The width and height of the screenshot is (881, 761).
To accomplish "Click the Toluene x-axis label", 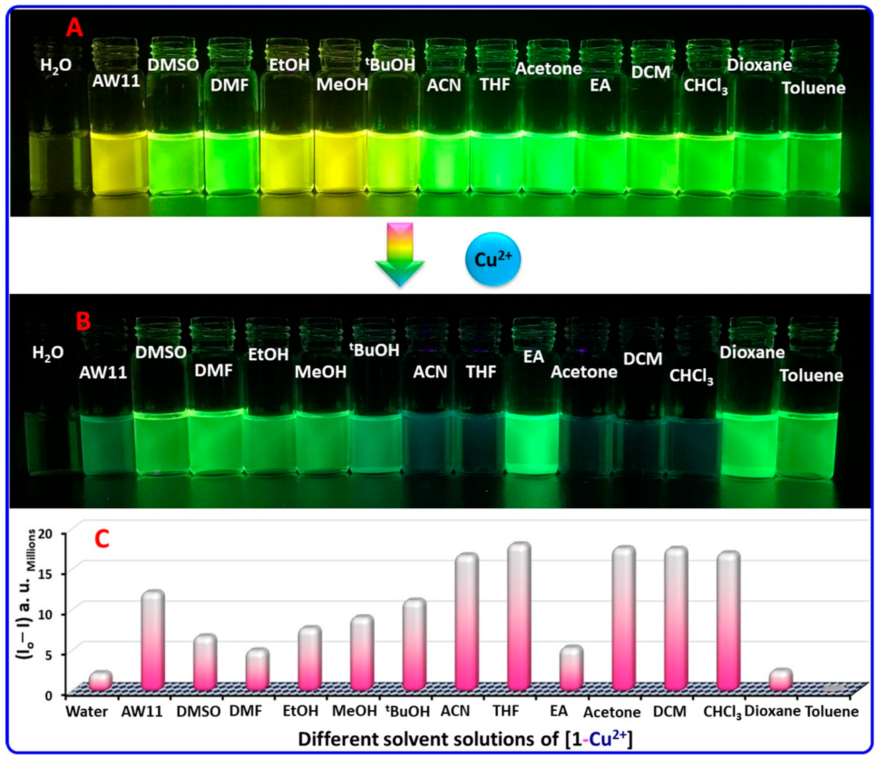I will tap(832, 711).
